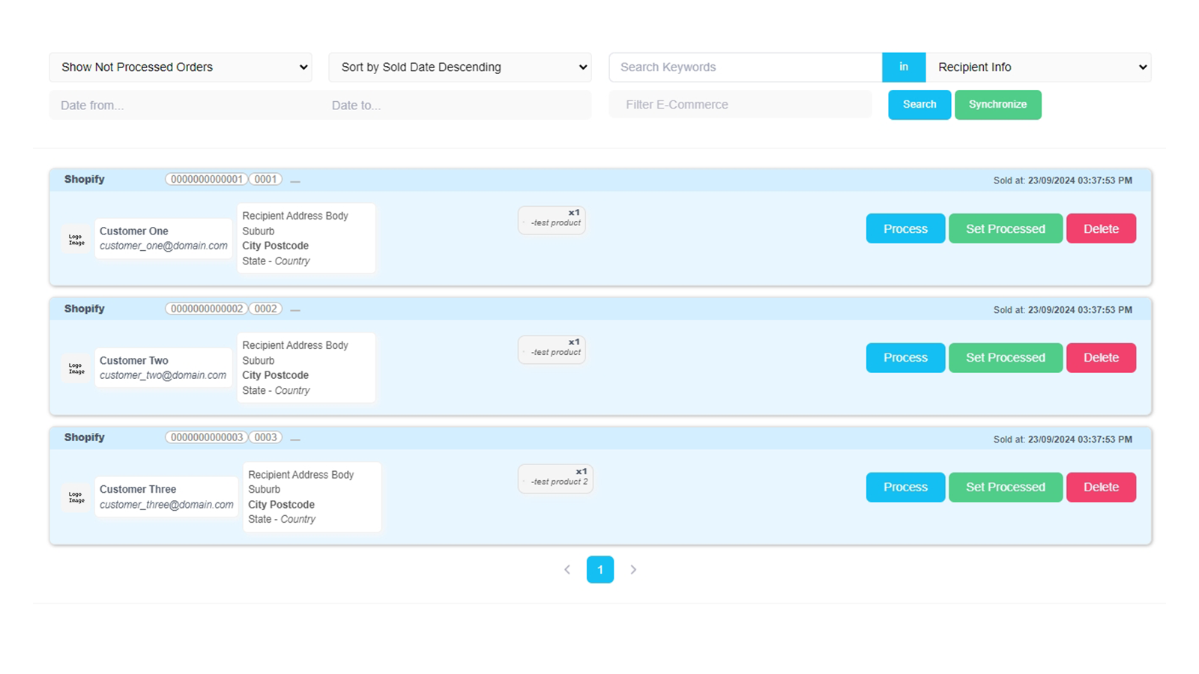Go to next page arrow
Viewport: 1199px width, 674px height.
click(633, 570)
